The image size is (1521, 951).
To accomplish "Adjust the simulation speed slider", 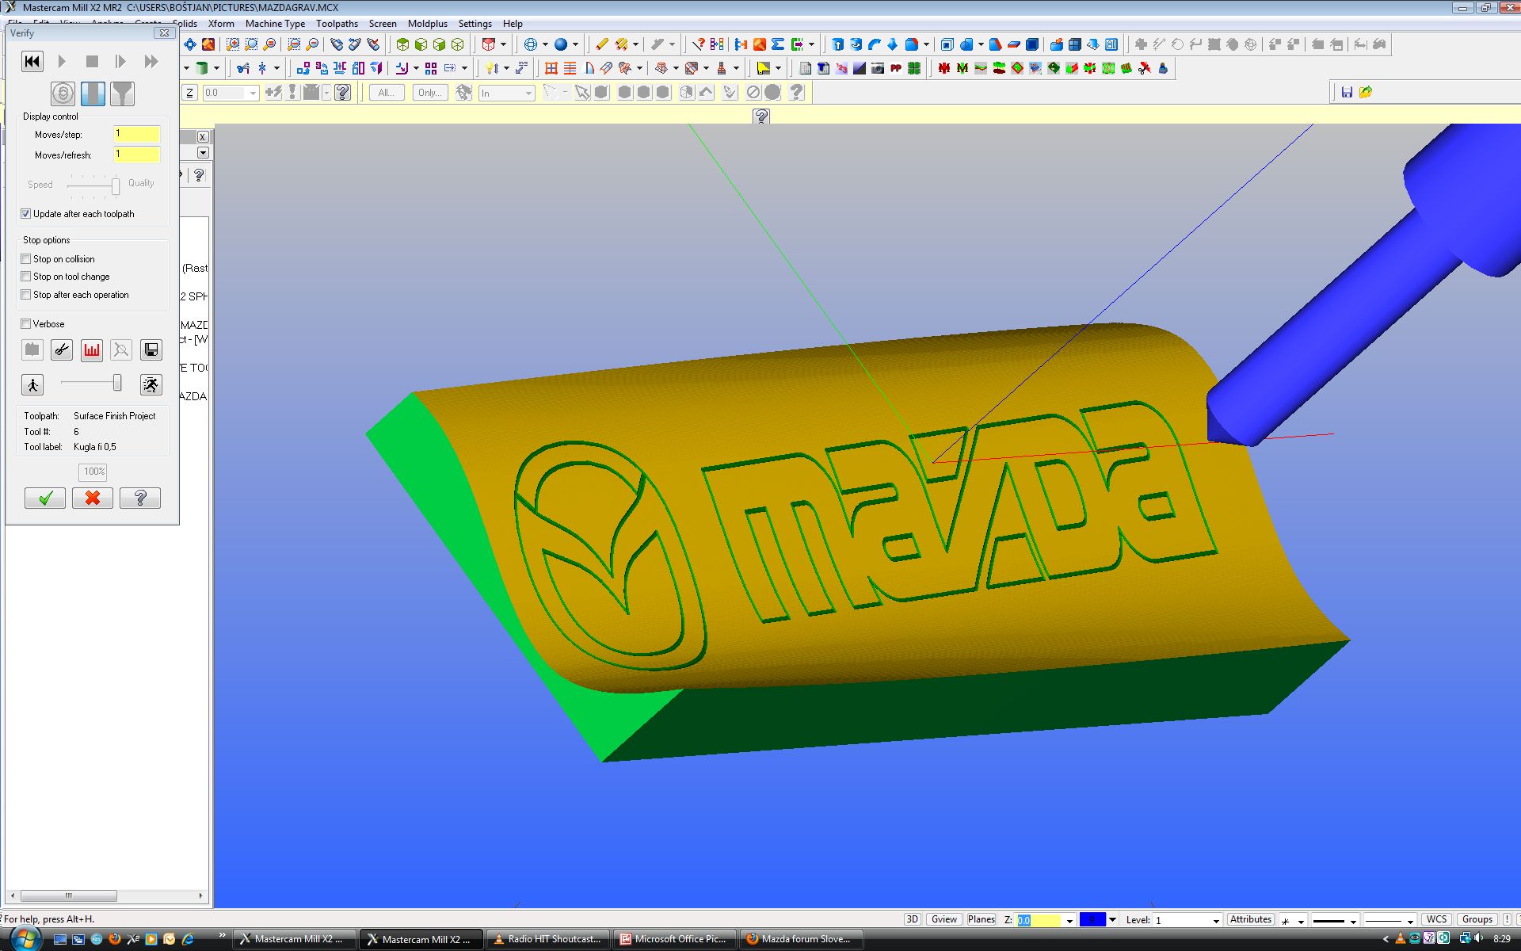I will 117,384.
